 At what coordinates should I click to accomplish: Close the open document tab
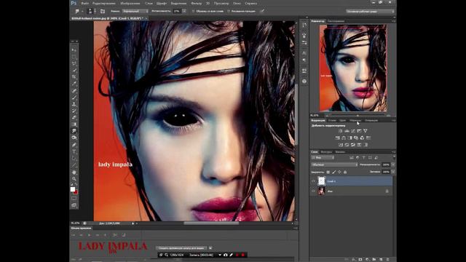coord(146,18)
